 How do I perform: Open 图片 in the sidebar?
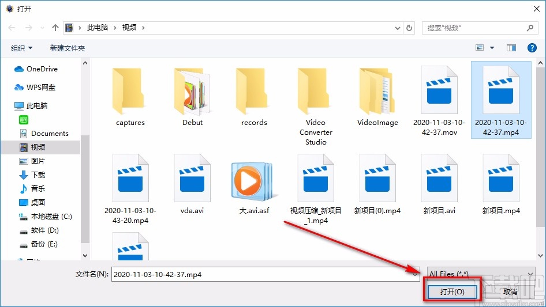tap(32, 161)
